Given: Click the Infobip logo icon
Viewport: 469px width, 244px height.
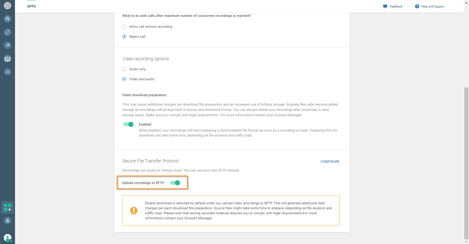Looking at the screenshot, I should (8, 6).
